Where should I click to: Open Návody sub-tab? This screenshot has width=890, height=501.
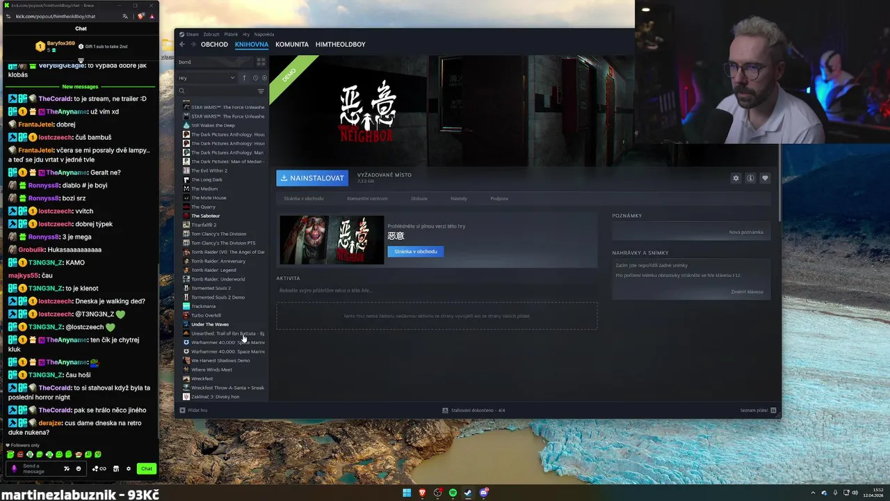(459, 198)
